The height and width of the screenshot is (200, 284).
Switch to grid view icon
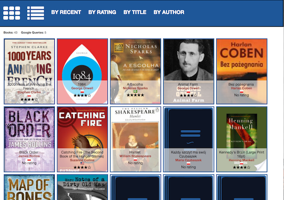12,13
